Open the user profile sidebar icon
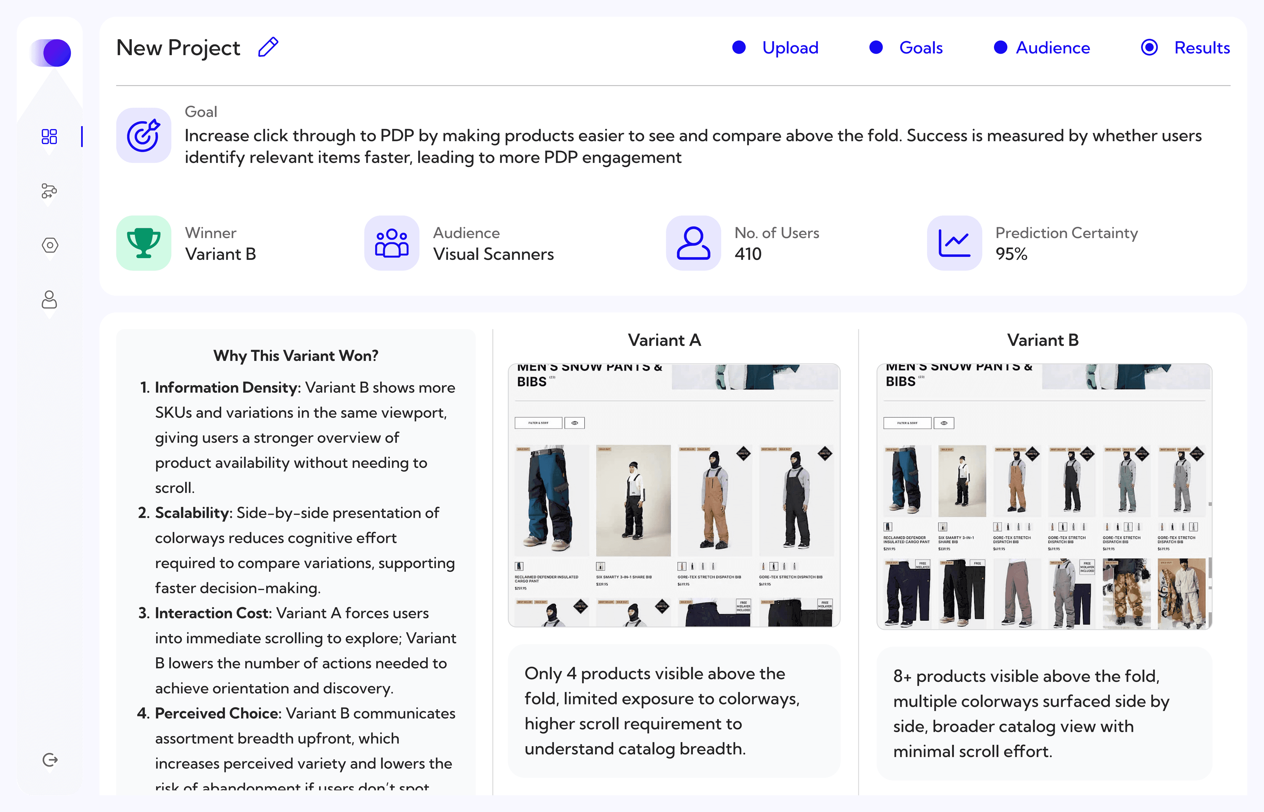The height and width of the screenshot is (812, 1264). (50, 299)
